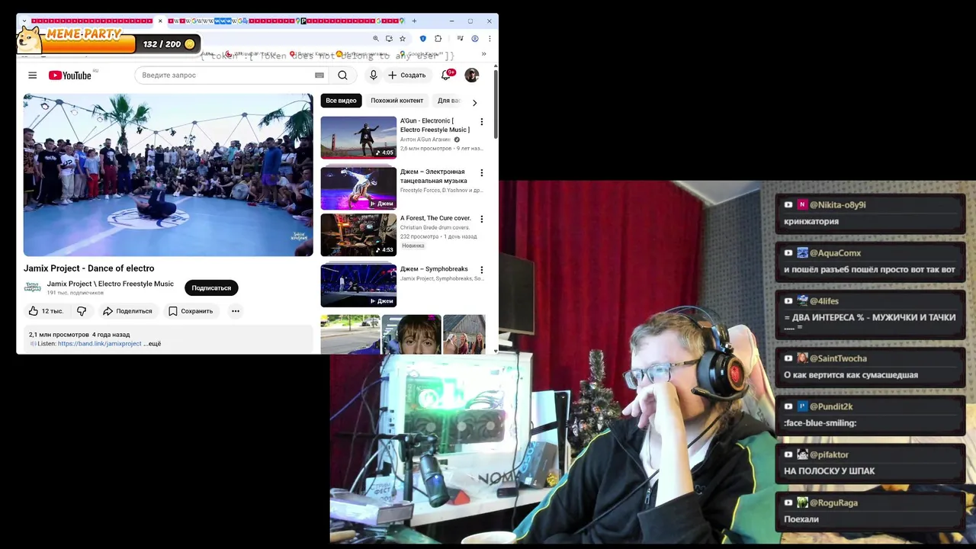Open the Chrome profile icon

474,39
